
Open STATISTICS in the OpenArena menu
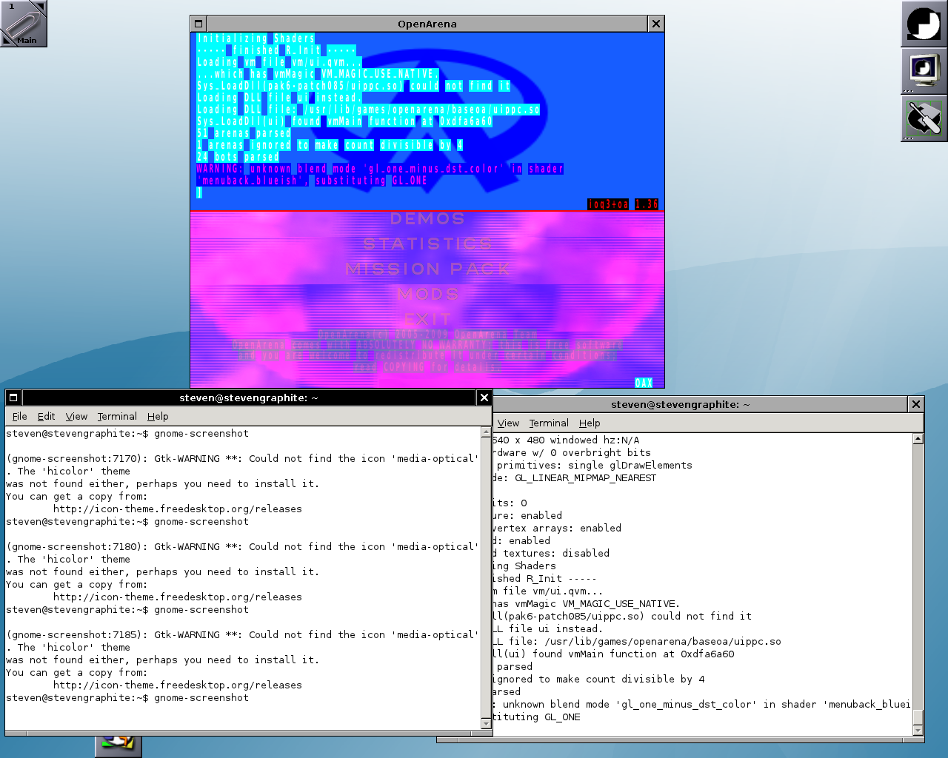click(427, 244)
